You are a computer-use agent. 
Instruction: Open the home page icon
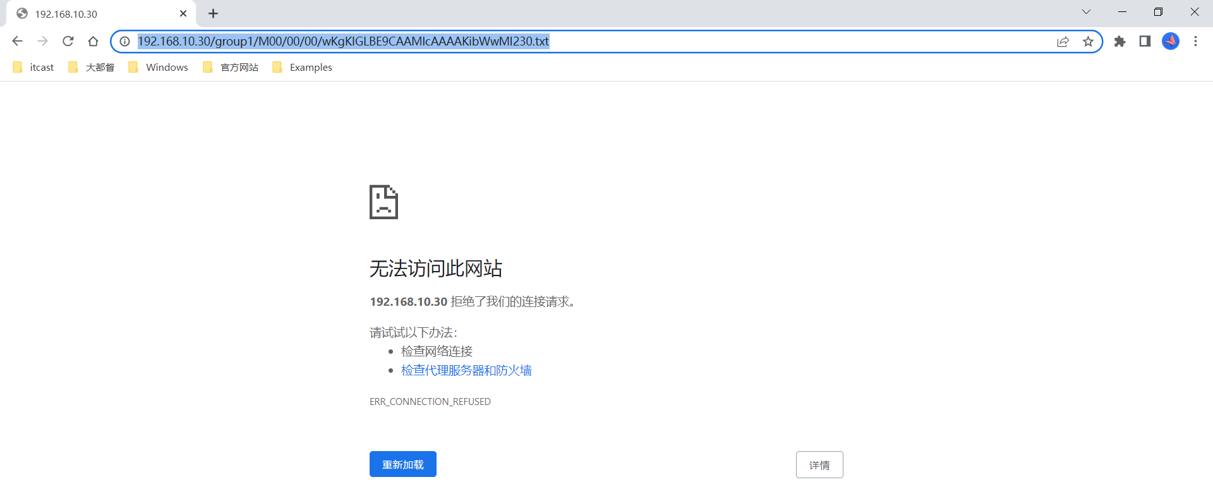tap(93, 41)
